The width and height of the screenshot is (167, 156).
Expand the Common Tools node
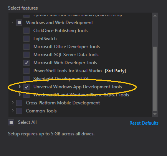(x=13, y=111)
